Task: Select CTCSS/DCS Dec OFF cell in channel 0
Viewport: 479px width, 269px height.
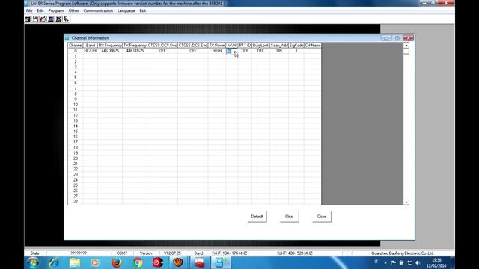Action: point(162,51)
